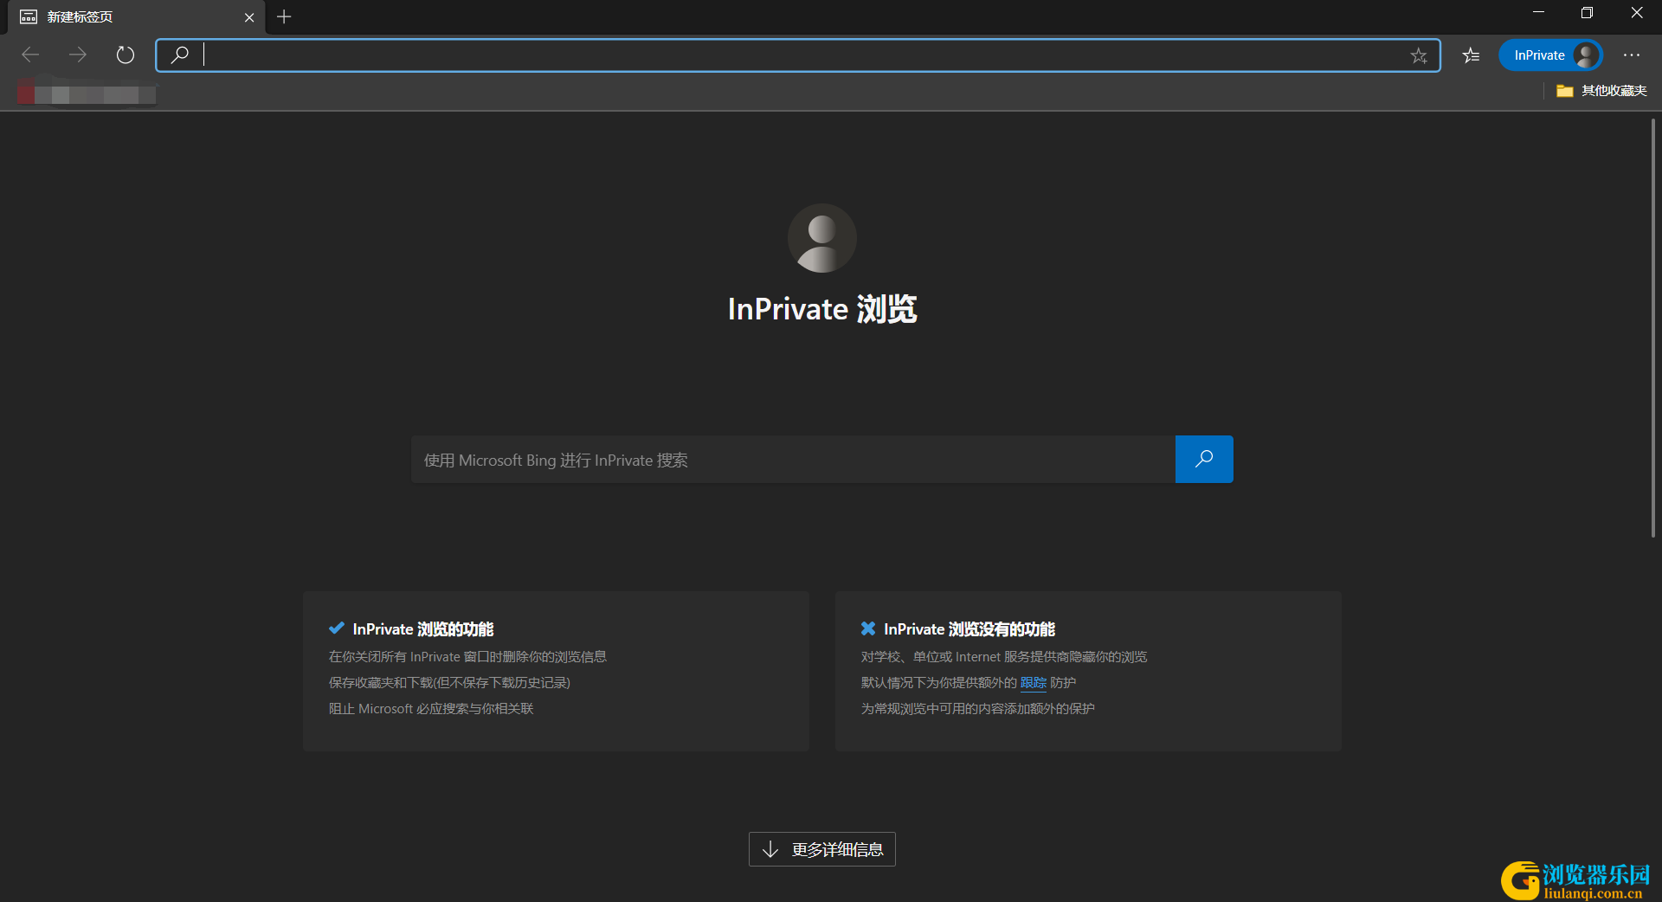Click the InPrivate profile badge

pos(1550,55)
